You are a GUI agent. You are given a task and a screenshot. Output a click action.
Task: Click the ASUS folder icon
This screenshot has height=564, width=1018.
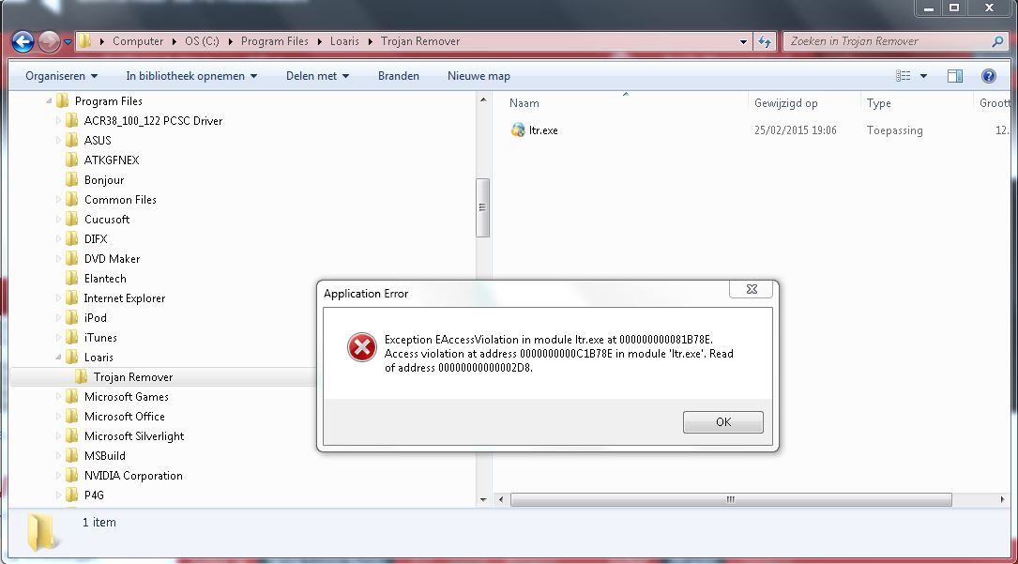[x=72, y=140]
